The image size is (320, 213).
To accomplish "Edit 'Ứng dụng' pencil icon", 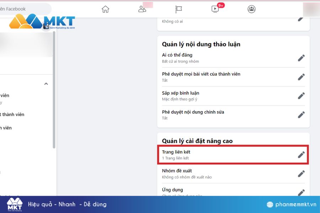I will point(301,192).
